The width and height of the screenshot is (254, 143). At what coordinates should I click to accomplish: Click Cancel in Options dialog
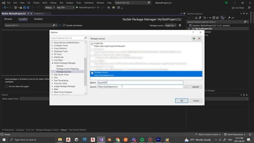(196, 100)
